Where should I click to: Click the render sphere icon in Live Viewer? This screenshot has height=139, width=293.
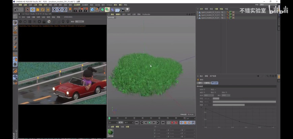[49, 22]
